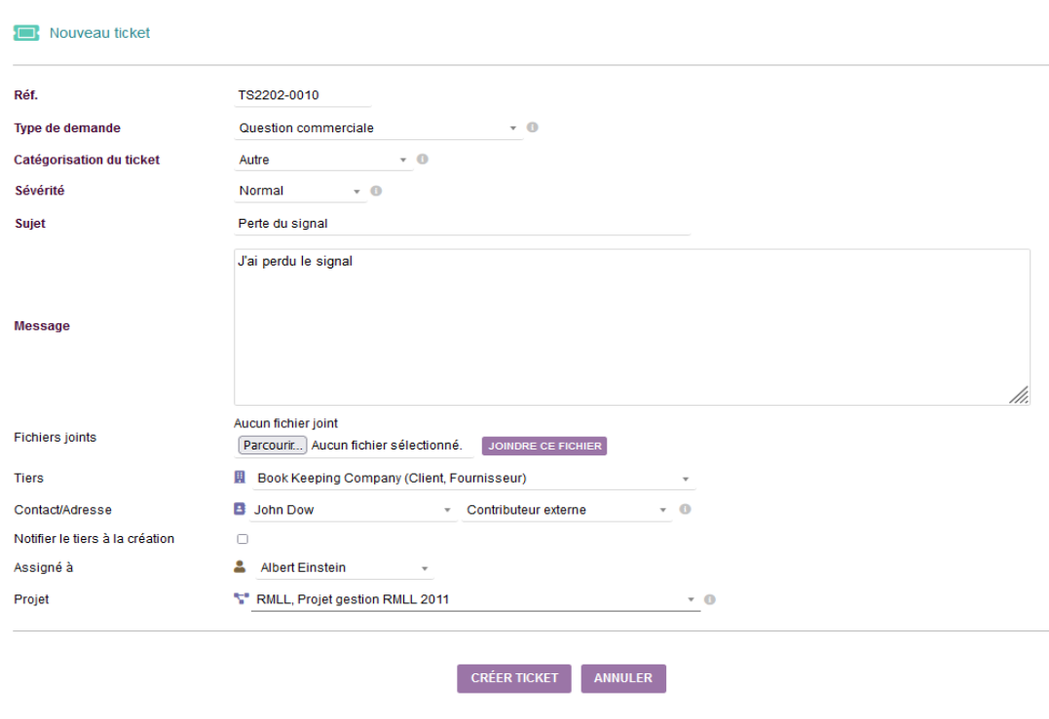Click into the Sujet text field
Image resolution: width=1049 pixels, height=719 pixels.
[x=463, y=224]
